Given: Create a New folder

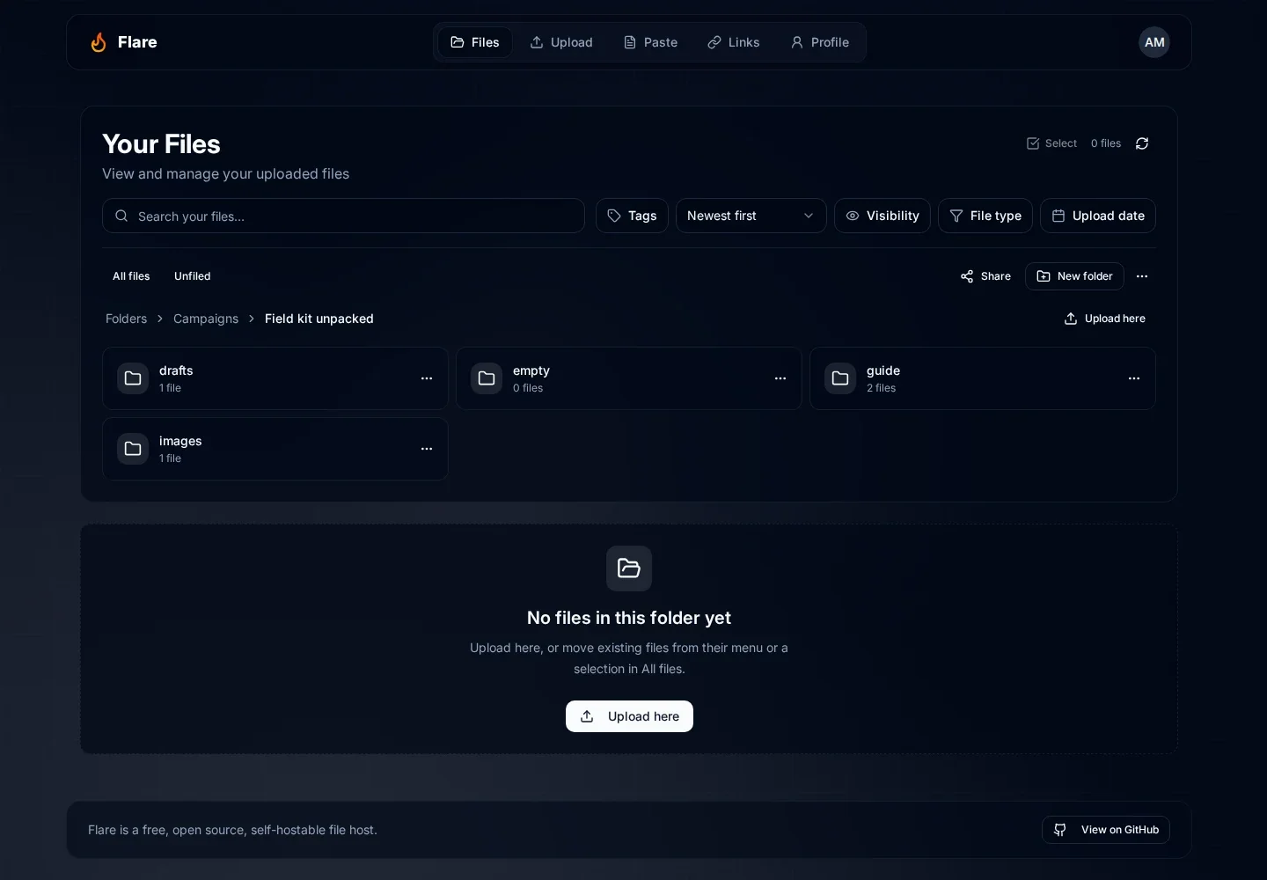Looking at the screenshot, I should coord(1074,276).
